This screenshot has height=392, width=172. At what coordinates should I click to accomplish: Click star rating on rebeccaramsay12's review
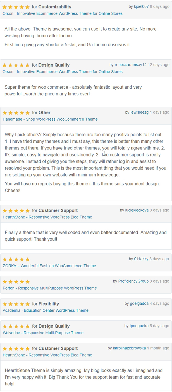[16, 65]
